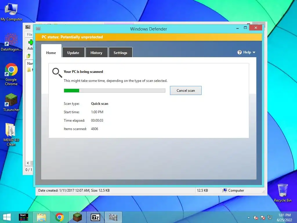Open the DataWagon desktop shortcut
This screenshot has height=223, width=297.
[11, 42]
